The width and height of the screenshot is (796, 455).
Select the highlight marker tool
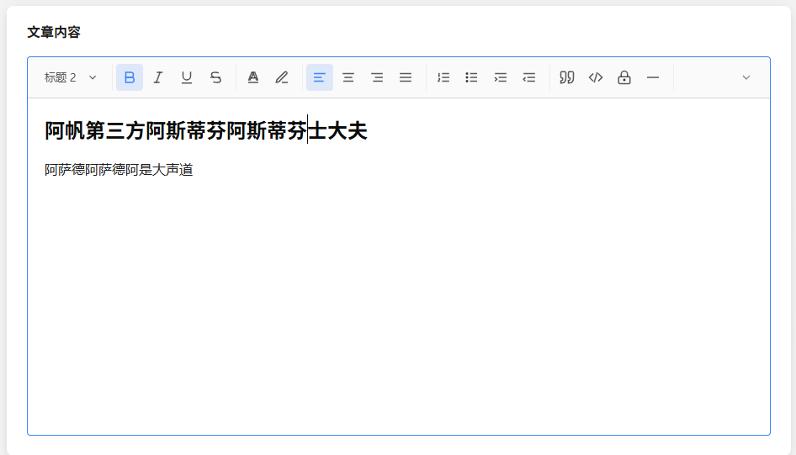tap(282, 77)
